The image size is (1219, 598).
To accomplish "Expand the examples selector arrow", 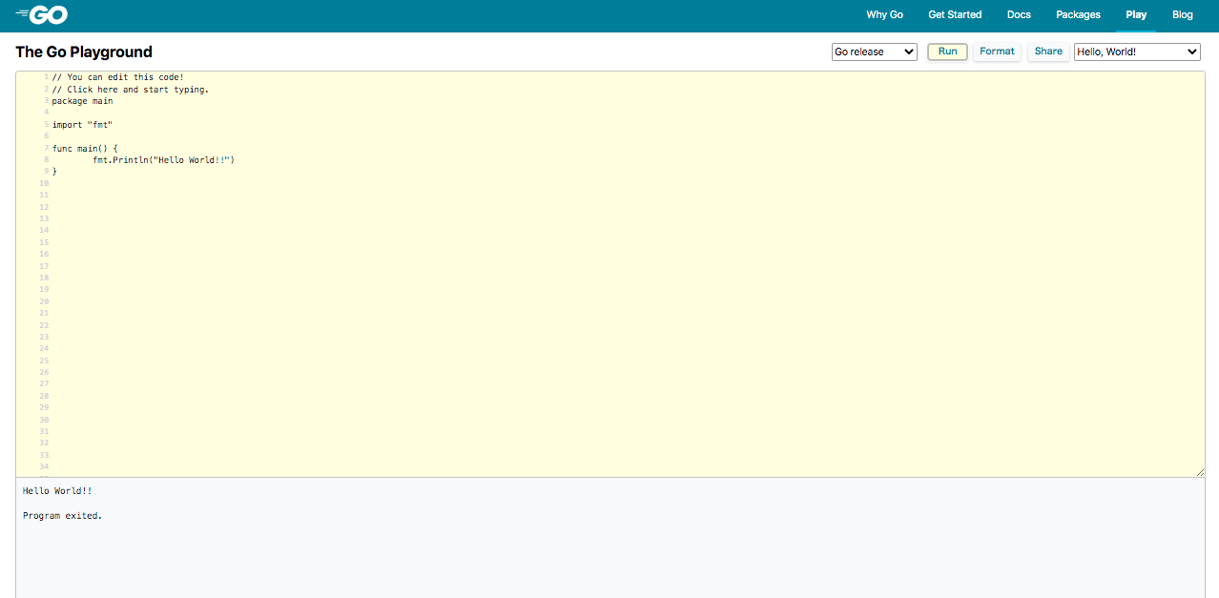I will coord(1192,51).
